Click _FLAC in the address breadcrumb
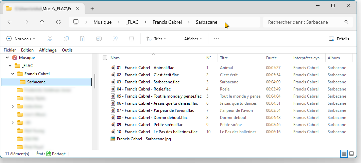 (x=132, y=22)
